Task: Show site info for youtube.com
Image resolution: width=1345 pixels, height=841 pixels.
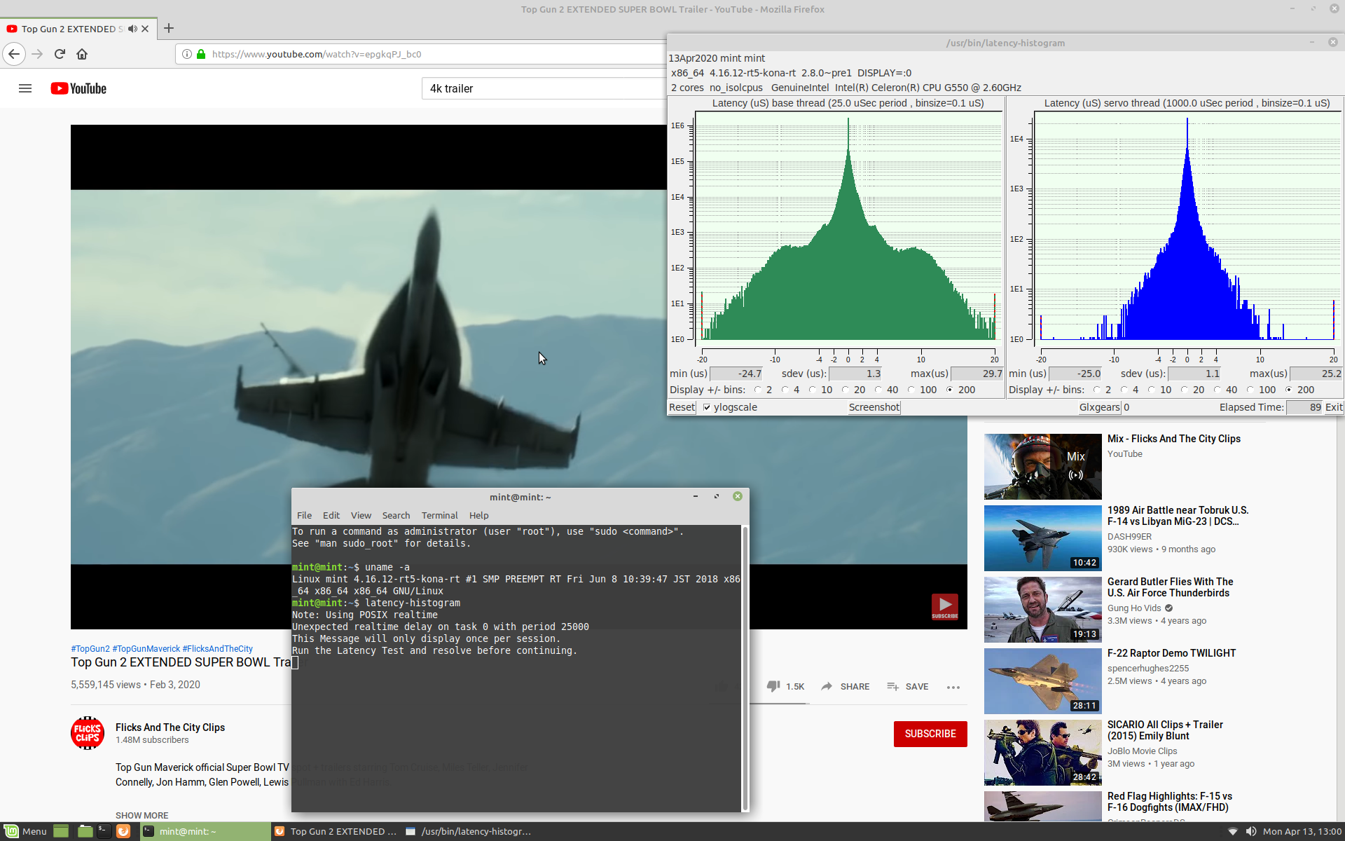Action: (x=187, y=54)
